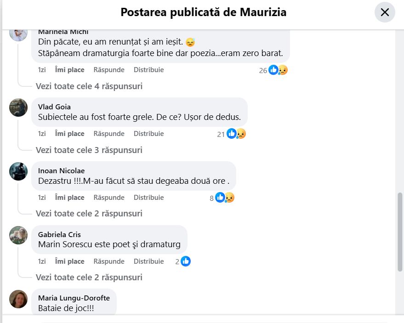Like Vlad Goia's comment
The height and width of the screenshot is (323, 404).
pos(69,134)
